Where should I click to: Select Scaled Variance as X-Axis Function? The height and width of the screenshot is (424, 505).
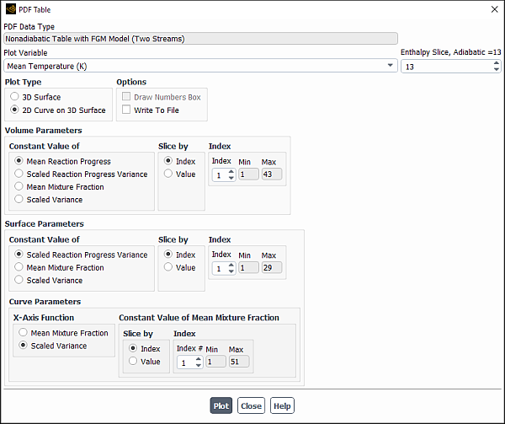pos(23,346)
